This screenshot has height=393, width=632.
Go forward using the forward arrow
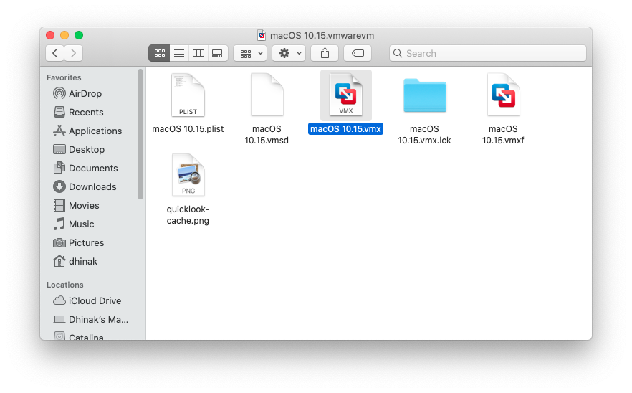click(x=73, y=53)
